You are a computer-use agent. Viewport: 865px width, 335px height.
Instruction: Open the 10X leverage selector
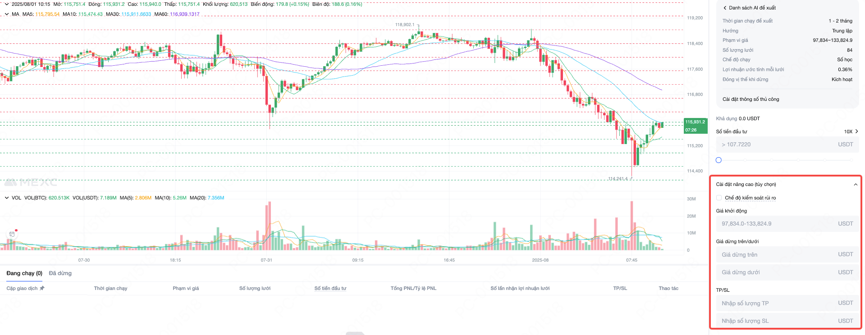851,131
